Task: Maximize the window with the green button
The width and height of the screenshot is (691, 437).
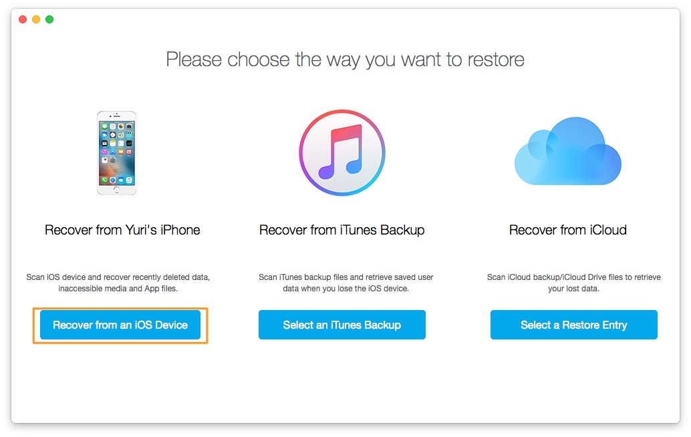Action: [x=49, y=19]
